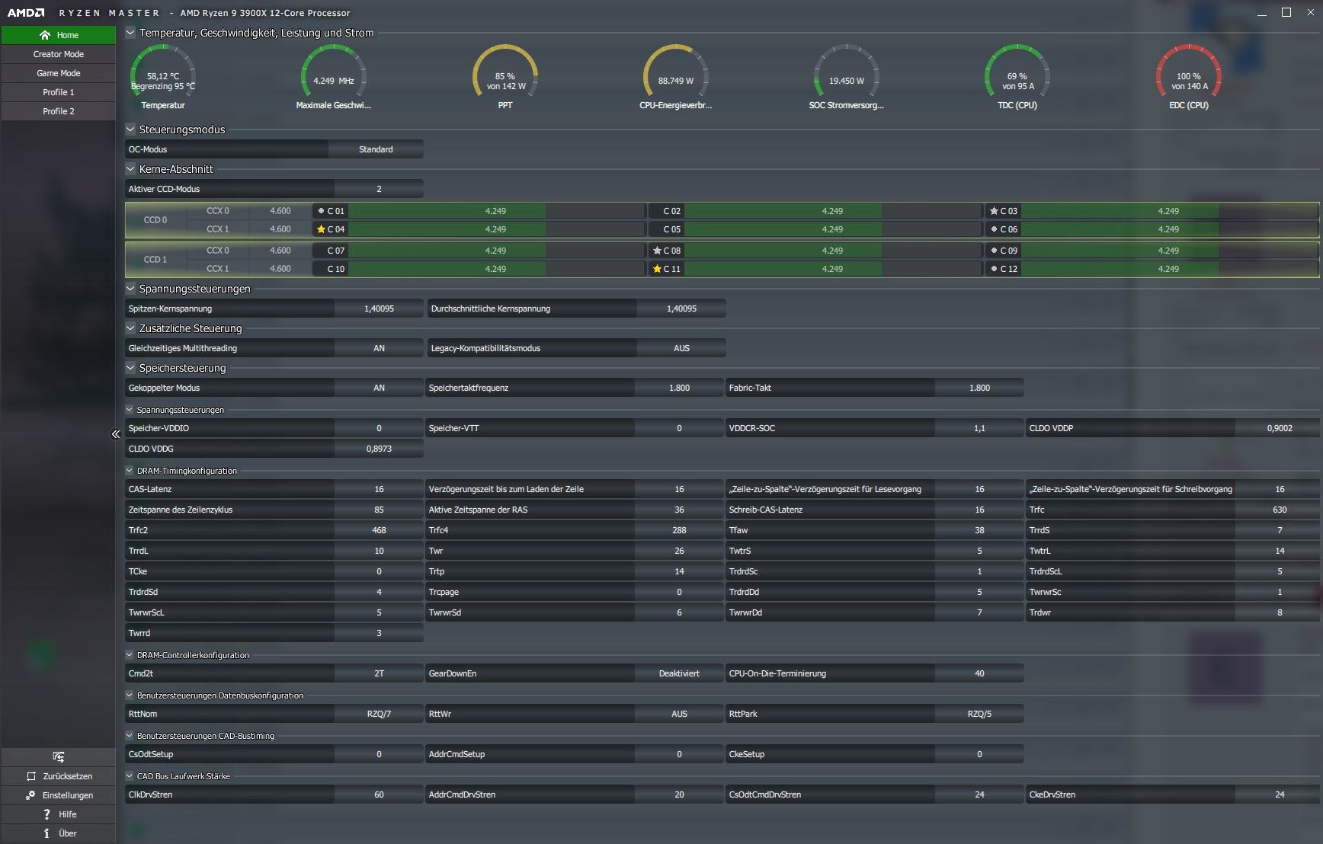Collapse Benutzersteuerungen Datenbuskonfiguration section
Viewport: 1323px width, 844px height.
pyautogui.click(x=130, y=695)
